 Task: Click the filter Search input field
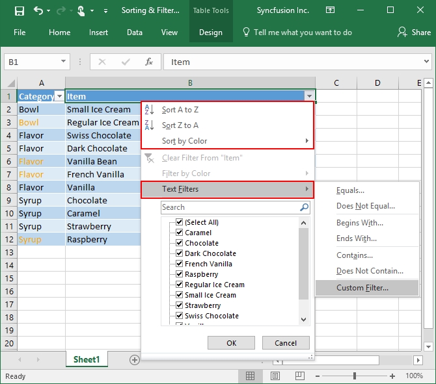point(229,207)
